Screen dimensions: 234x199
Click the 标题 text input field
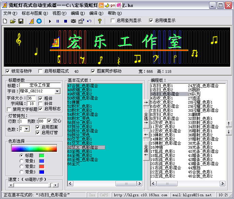40,85
